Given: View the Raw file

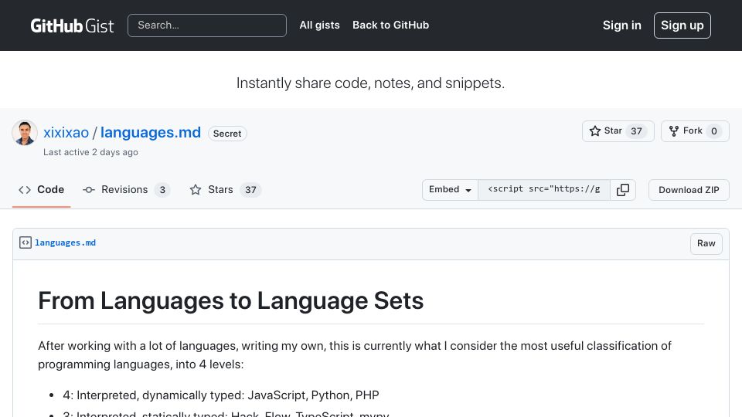Looking at the screenshot, I should [x=706, y=243].
